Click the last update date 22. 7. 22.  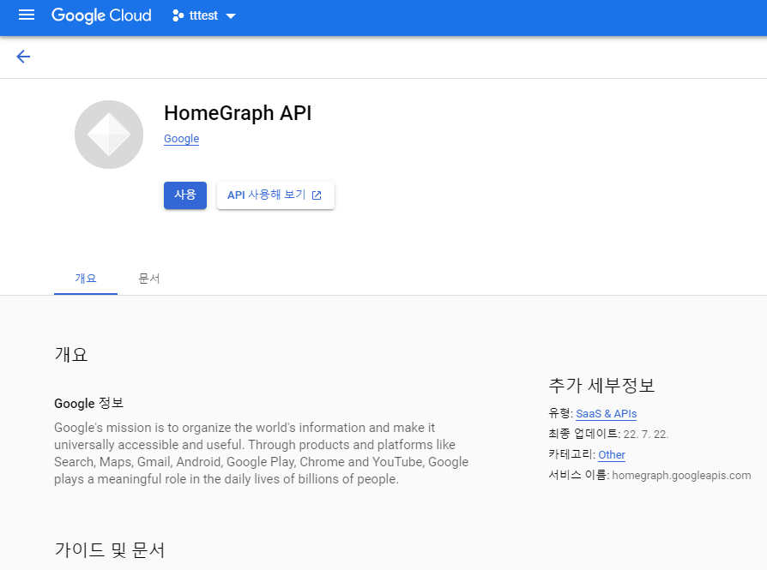coord(646,434)
